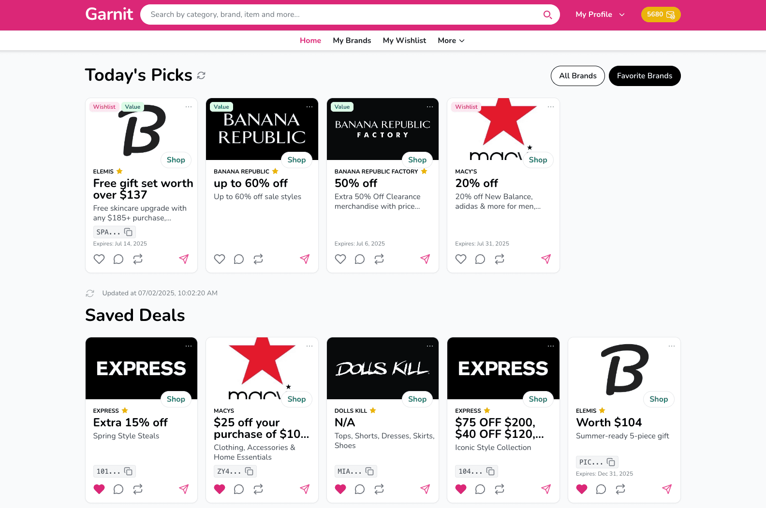
Task: Open the More navigation dropdown
Action: (x=451, y=41)
